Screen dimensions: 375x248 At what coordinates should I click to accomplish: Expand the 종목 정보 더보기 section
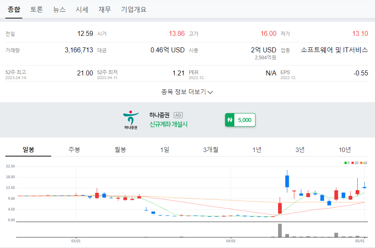point(187,92)
